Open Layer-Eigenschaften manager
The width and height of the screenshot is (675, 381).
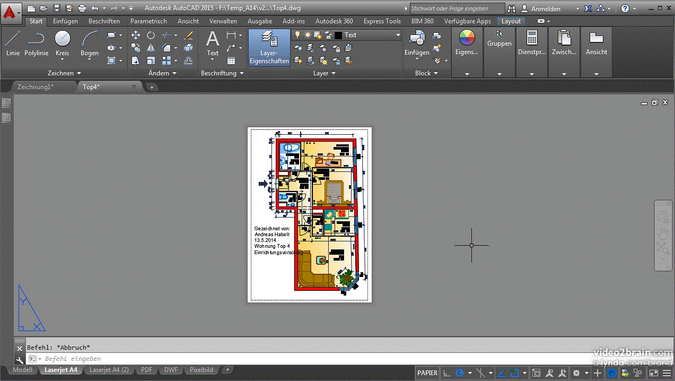[x=269, y=47]
